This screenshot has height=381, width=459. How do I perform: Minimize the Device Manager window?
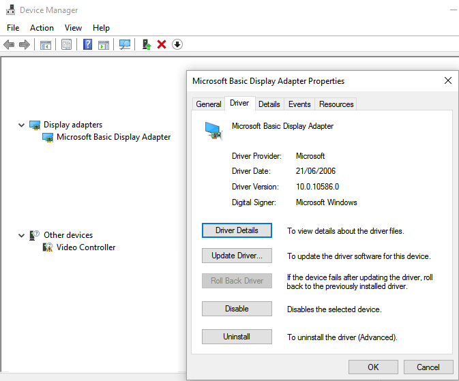point(453,10)
